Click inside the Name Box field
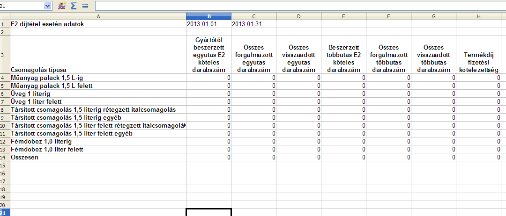The height and width of the screenshot is (216, 506). (x=21, y=6)
